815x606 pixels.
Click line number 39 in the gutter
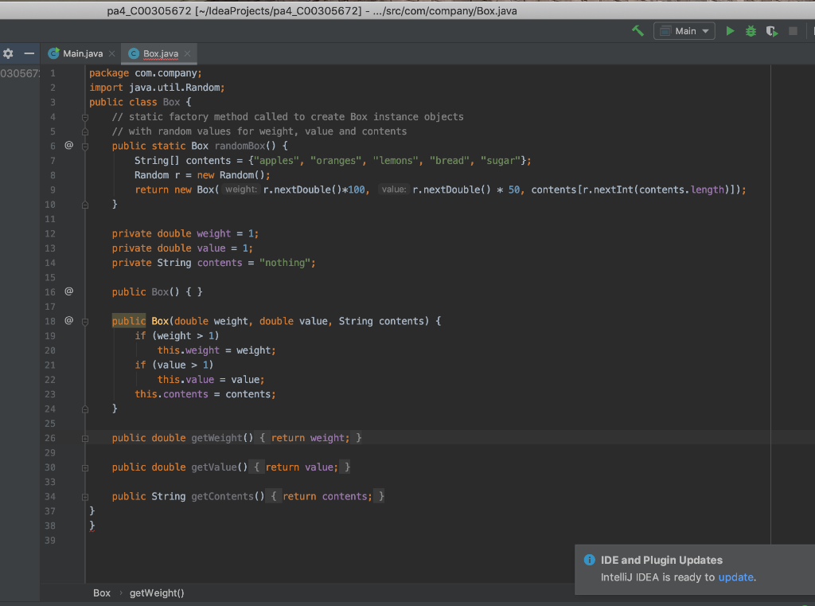[x=50, y=541]
